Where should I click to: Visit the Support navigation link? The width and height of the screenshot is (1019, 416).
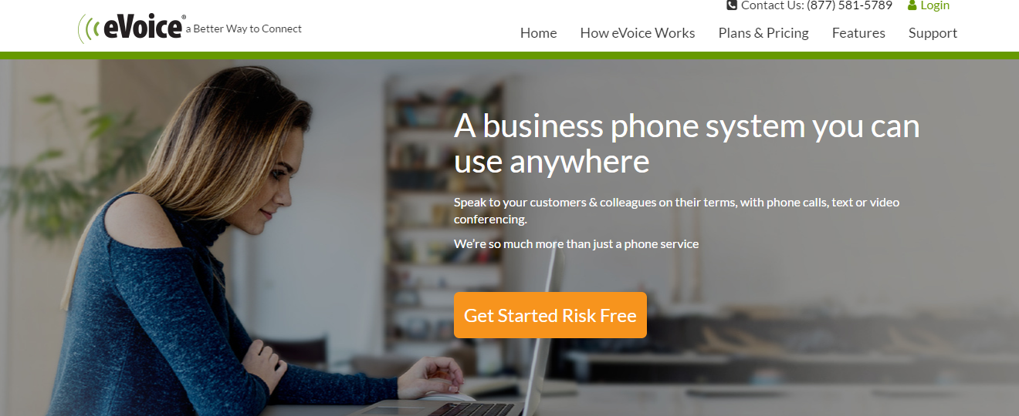[x=933, y=33]
